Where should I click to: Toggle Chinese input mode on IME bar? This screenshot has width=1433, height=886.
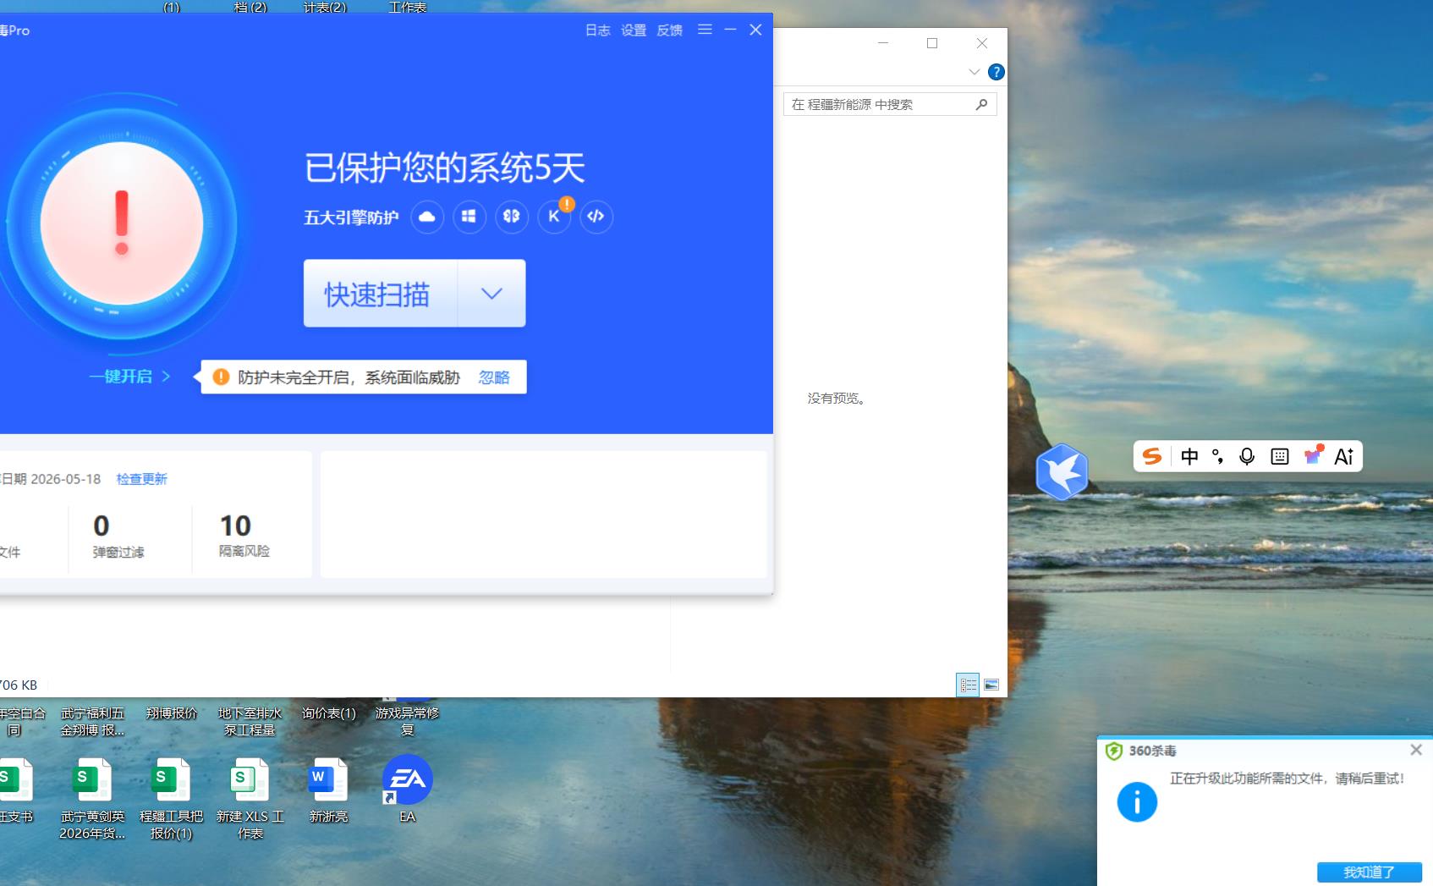click(x=1189, y=457)
